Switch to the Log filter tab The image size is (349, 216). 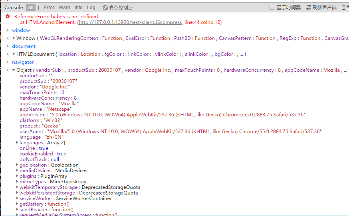tap(91, 8)
